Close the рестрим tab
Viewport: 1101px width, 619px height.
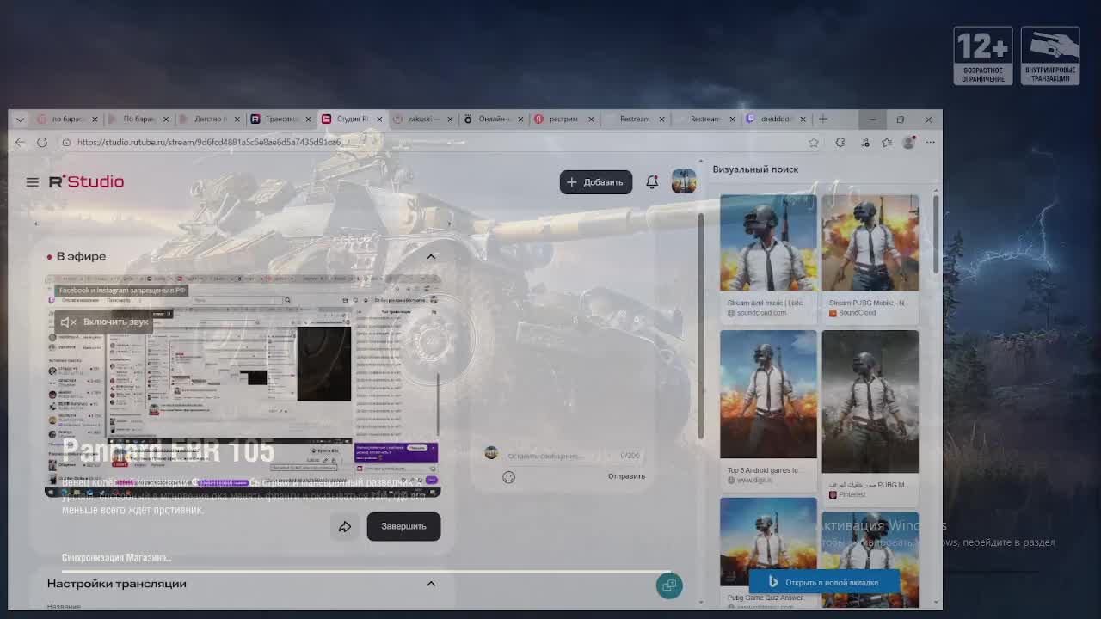pyautogui.click(x=591, y=119)
